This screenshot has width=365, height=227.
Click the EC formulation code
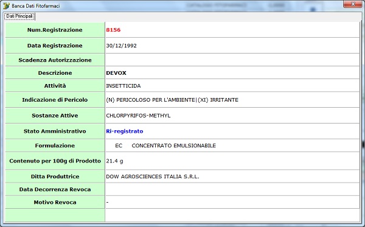[x=119, y=145]
